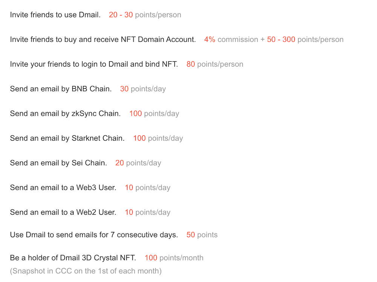This screenshot has height=282, width=377.
Task: Click the "Snapshot in CCC" note text
Action: click(86, 271)
